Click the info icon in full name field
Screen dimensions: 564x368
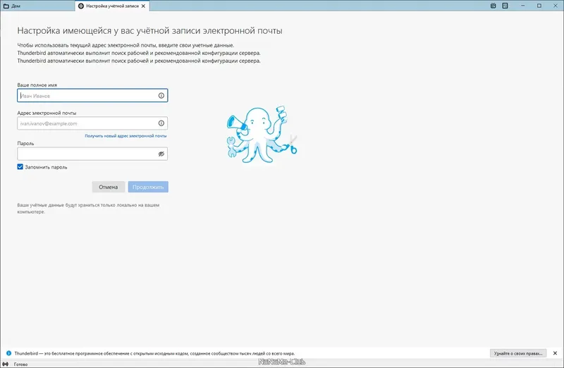161,95
